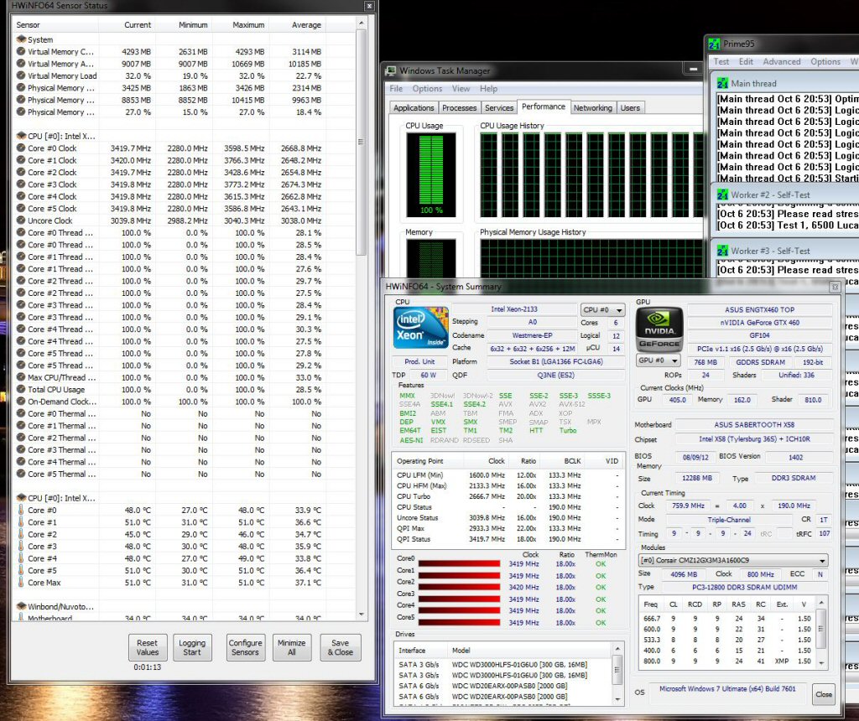Click the Core #5 temperature thermometer icon
The image size is (859, 721).
click(x=21, y=570)
